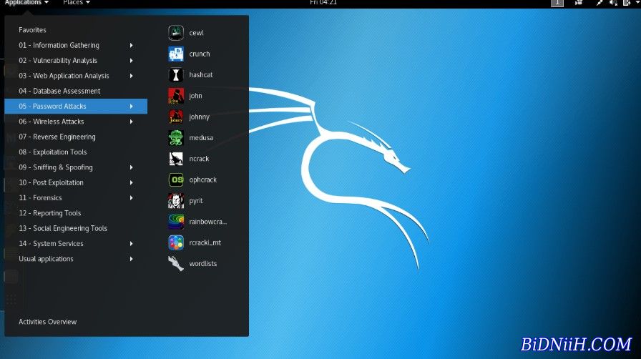Expand 14 - System Services submenu arrow

[x=131, y=244]
